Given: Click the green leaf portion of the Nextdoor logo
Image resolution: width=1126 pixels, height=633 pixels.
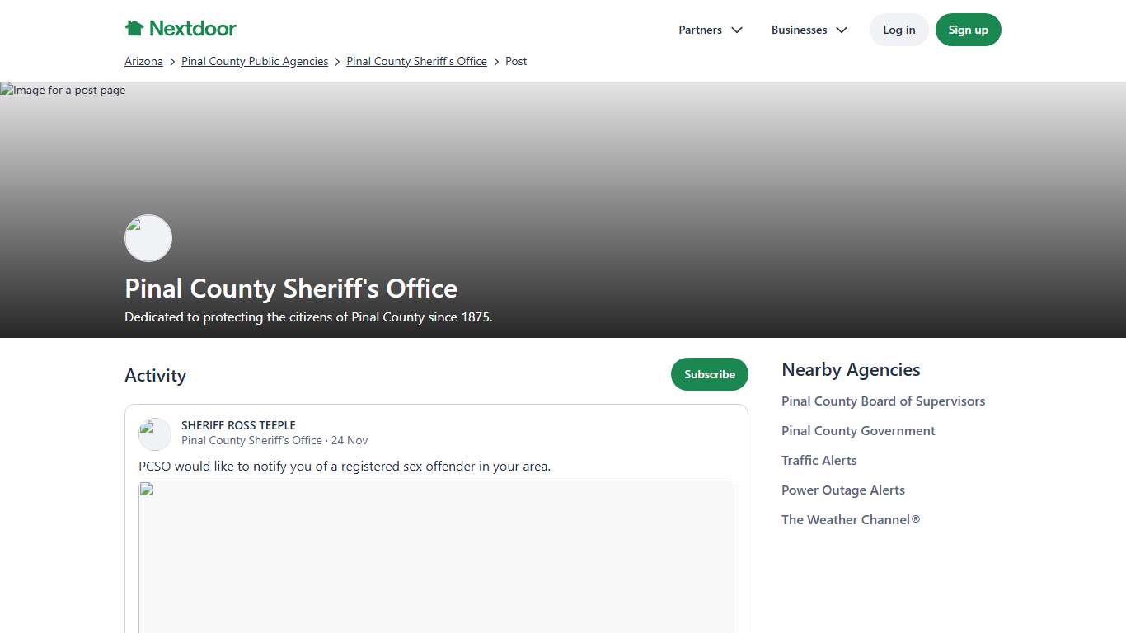Looking at the screenshot, I should [x=133, y=28].
